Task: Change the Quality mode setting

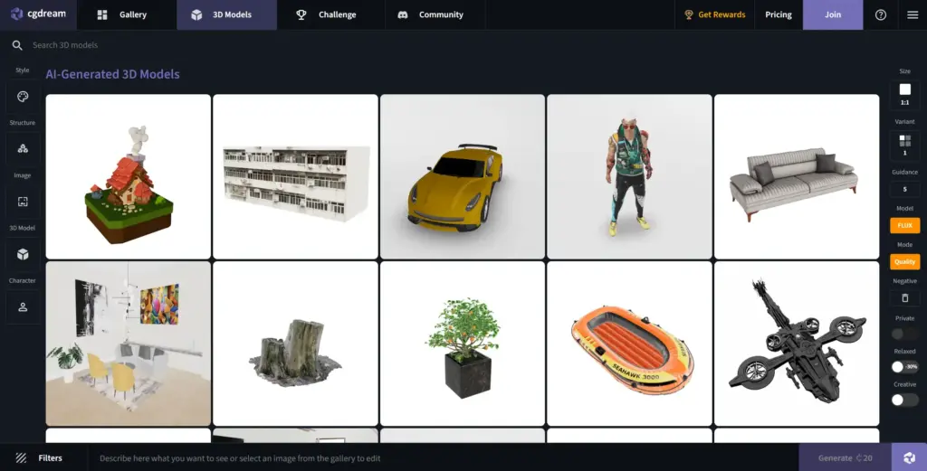Action: point(904,261)
